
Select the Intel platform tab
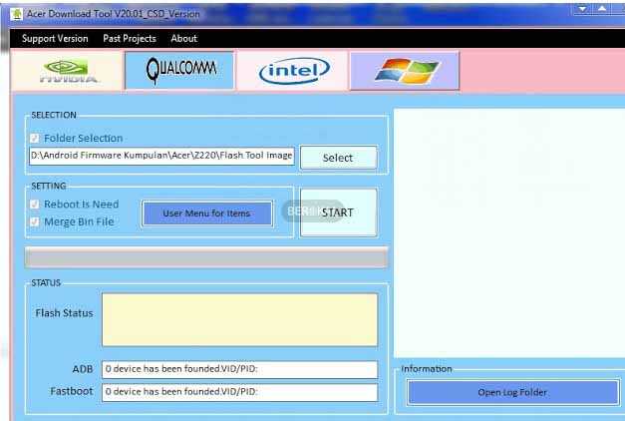[x=293, y=71]
